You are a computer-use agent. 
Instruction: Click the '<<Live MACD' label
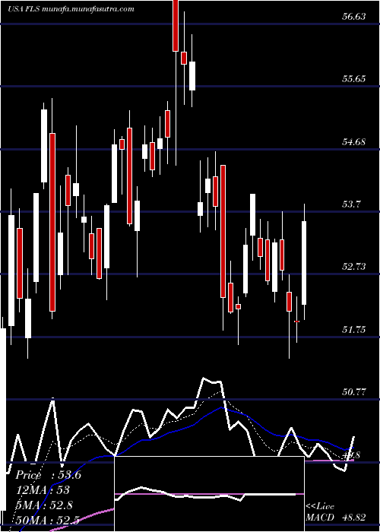point(320,512)
